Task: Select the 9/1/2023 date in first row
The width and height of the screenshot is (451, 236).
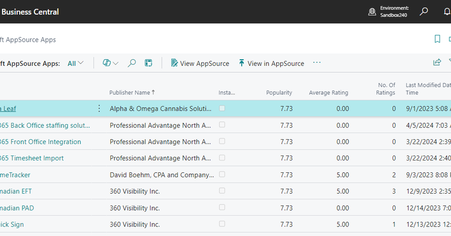Action: [428, 109]
